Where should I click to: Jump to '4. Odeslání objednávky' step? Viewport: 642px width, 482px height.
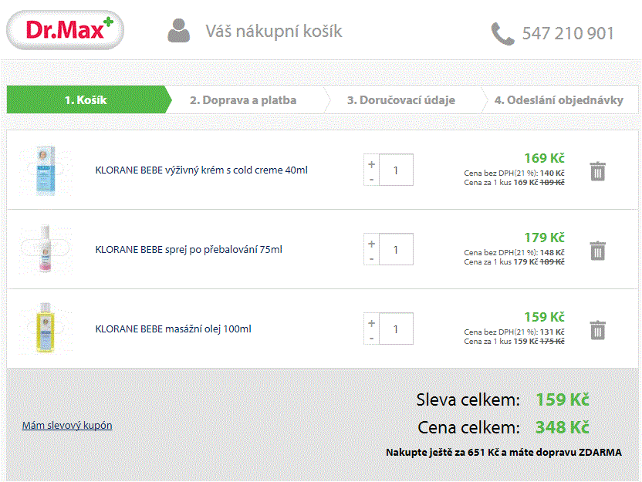click(x=559, y=100)
